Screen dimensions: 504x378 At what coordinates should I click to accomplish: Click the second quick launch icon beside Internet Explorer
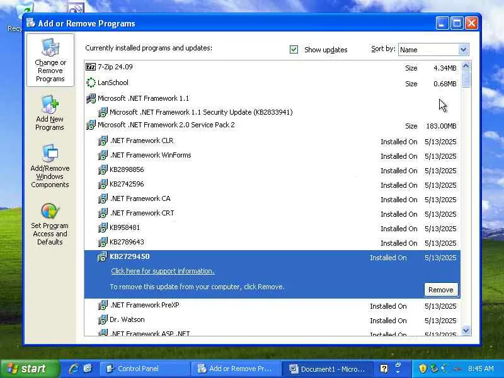pyautogui.click(x=88, y=369)
